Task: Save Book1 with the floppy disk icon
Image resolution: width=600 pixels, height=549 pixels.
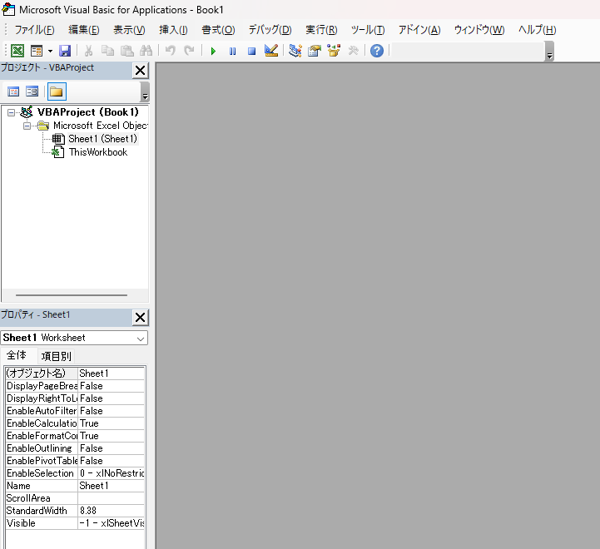Action: point(65,51)
